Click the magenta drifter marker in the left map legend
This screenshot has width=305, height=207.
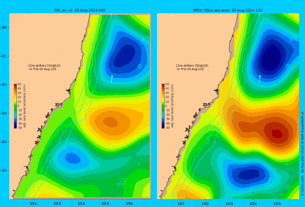pyautogui.click(x=34, y=66)
